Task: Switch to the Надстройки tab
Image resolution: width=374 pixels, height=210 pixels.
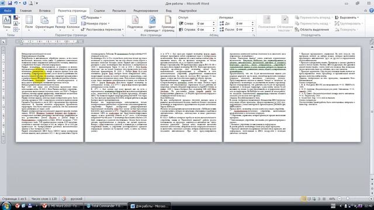Action: (188, 10)
